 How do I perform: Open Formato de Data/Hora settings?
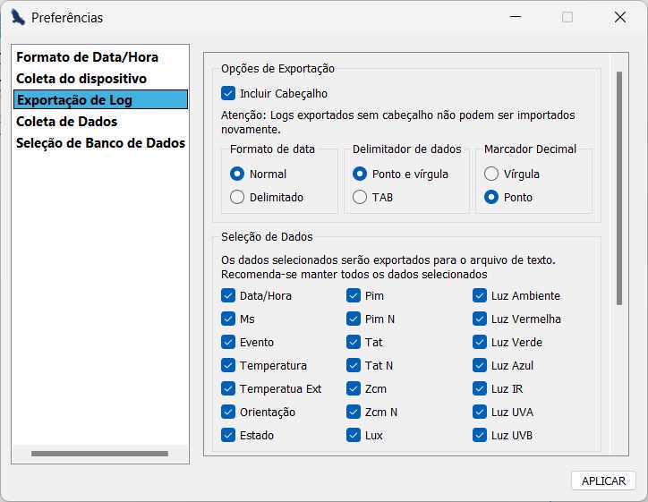point(87,57)
